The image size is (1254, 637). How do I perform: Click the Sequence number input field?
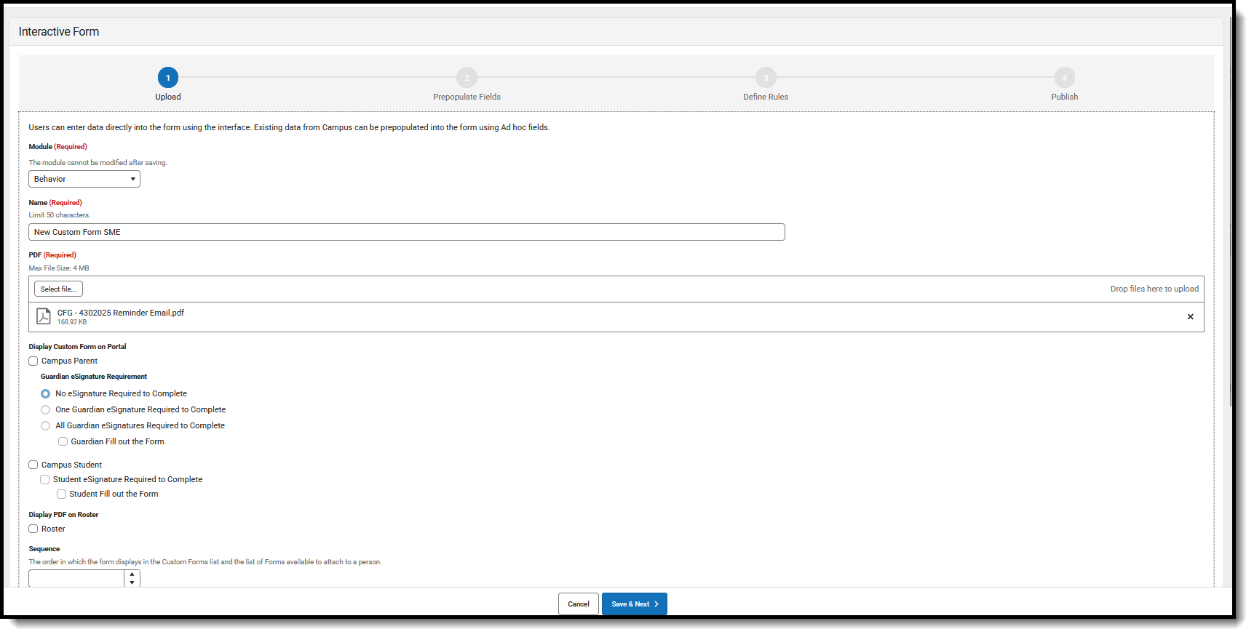tap(77, 578)
